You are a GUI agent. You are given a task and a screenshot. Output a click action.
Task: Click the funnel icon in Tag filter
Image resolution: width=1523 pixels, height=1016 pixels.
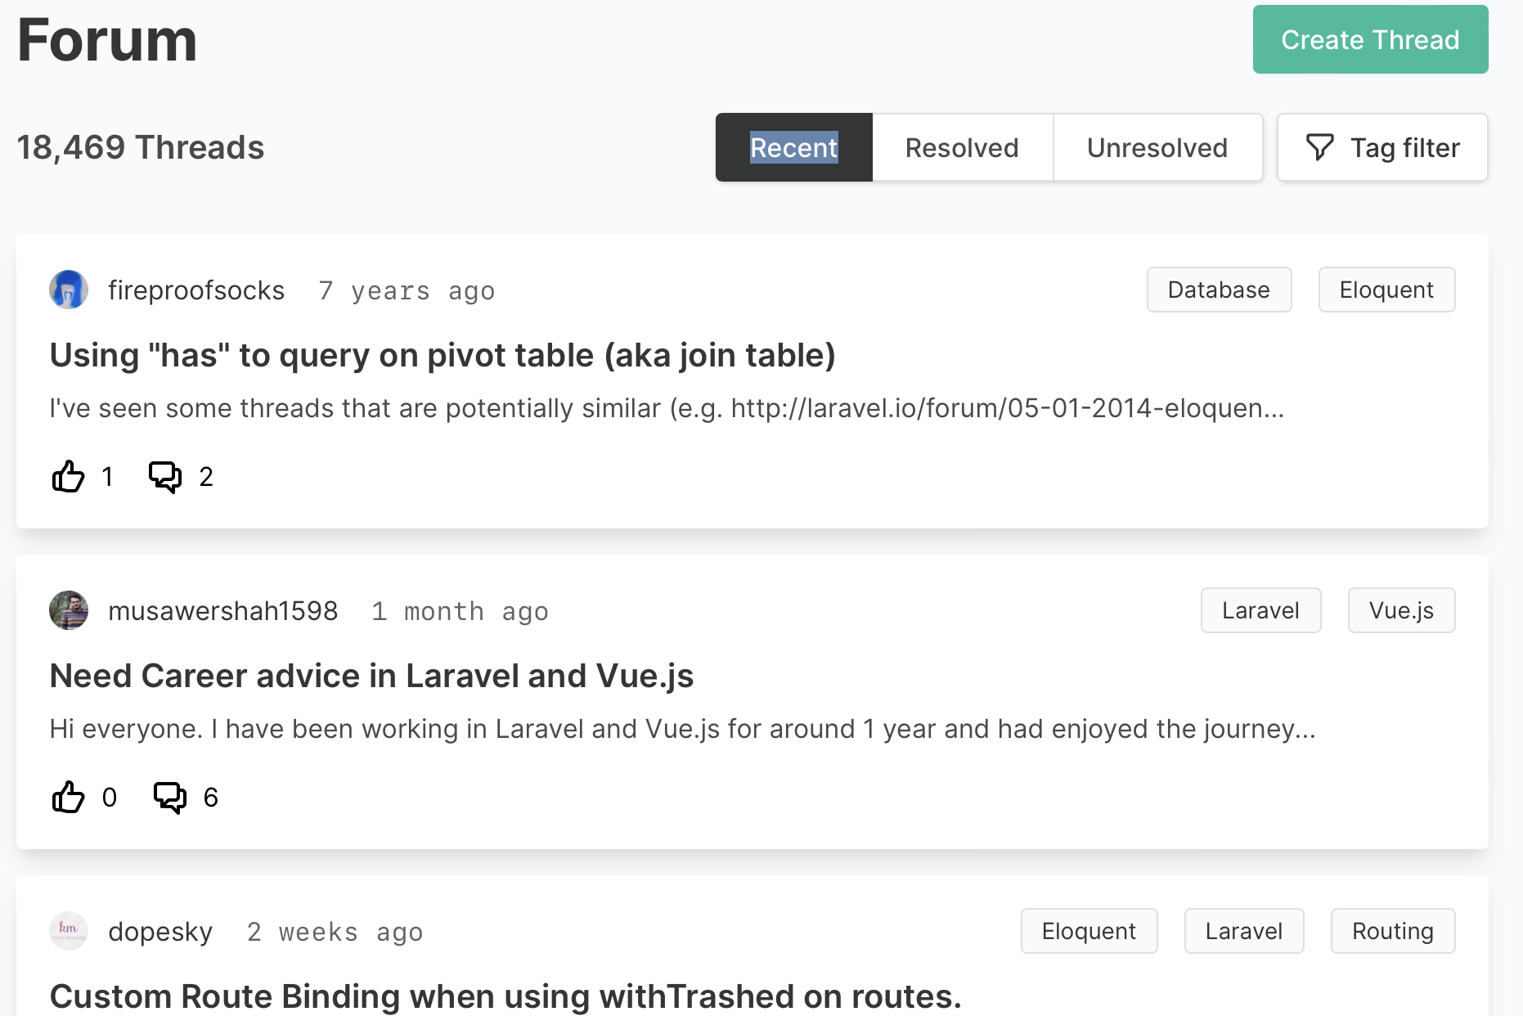click(1319, 147)
